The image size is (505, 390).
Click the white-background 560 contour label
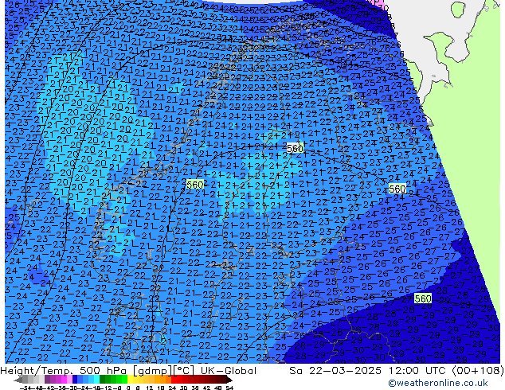tap(295, 148)
